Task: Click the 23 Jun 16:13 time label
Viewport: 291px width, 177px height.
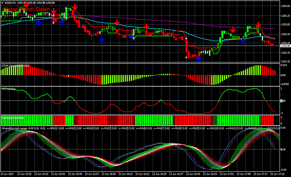Action: [x=126, y=174]
